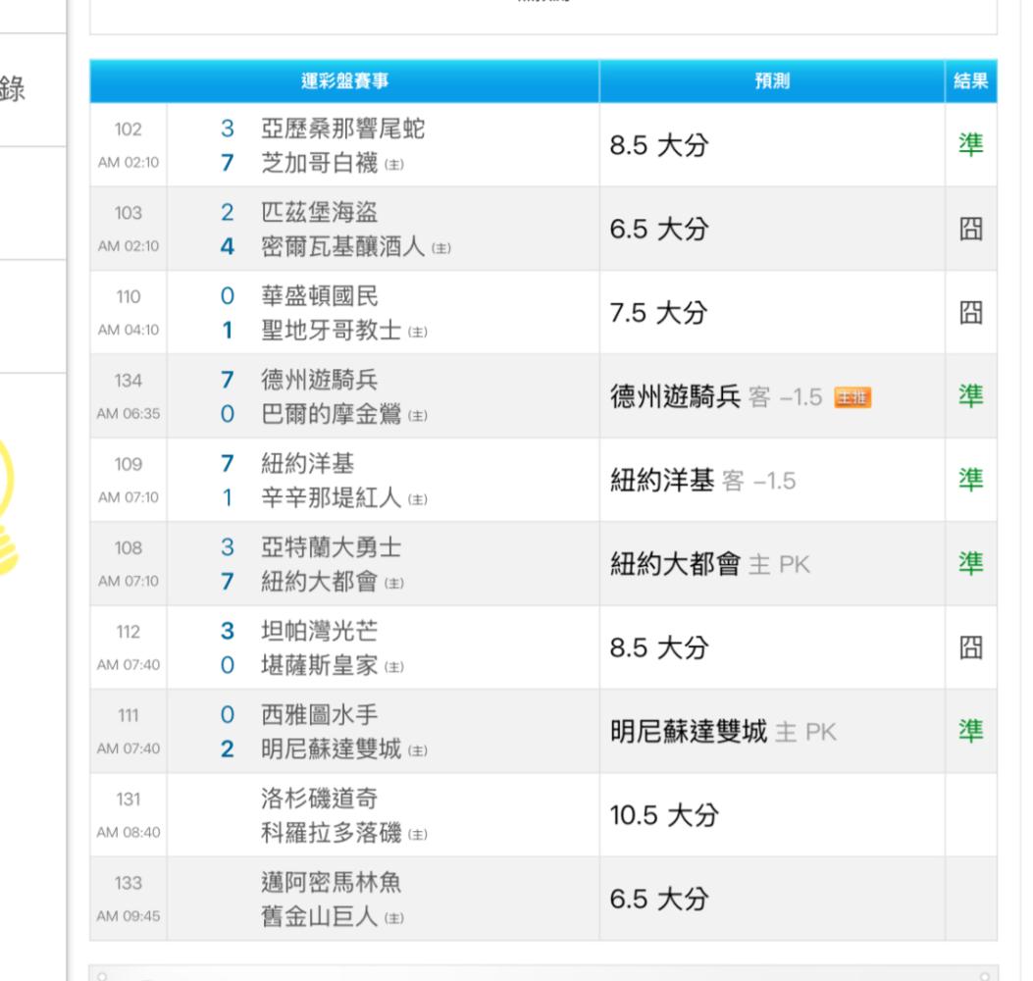Select team 芝加哥白襪

point(320,163)
